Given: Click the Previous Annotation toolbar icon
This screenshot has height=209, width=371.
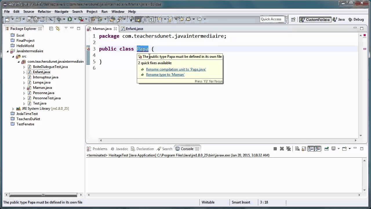Looking at the screenshot, I should pos(170,19).
